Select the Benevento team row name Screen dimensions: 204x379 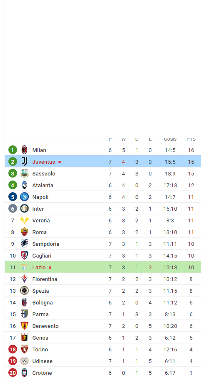coord(45,326)
